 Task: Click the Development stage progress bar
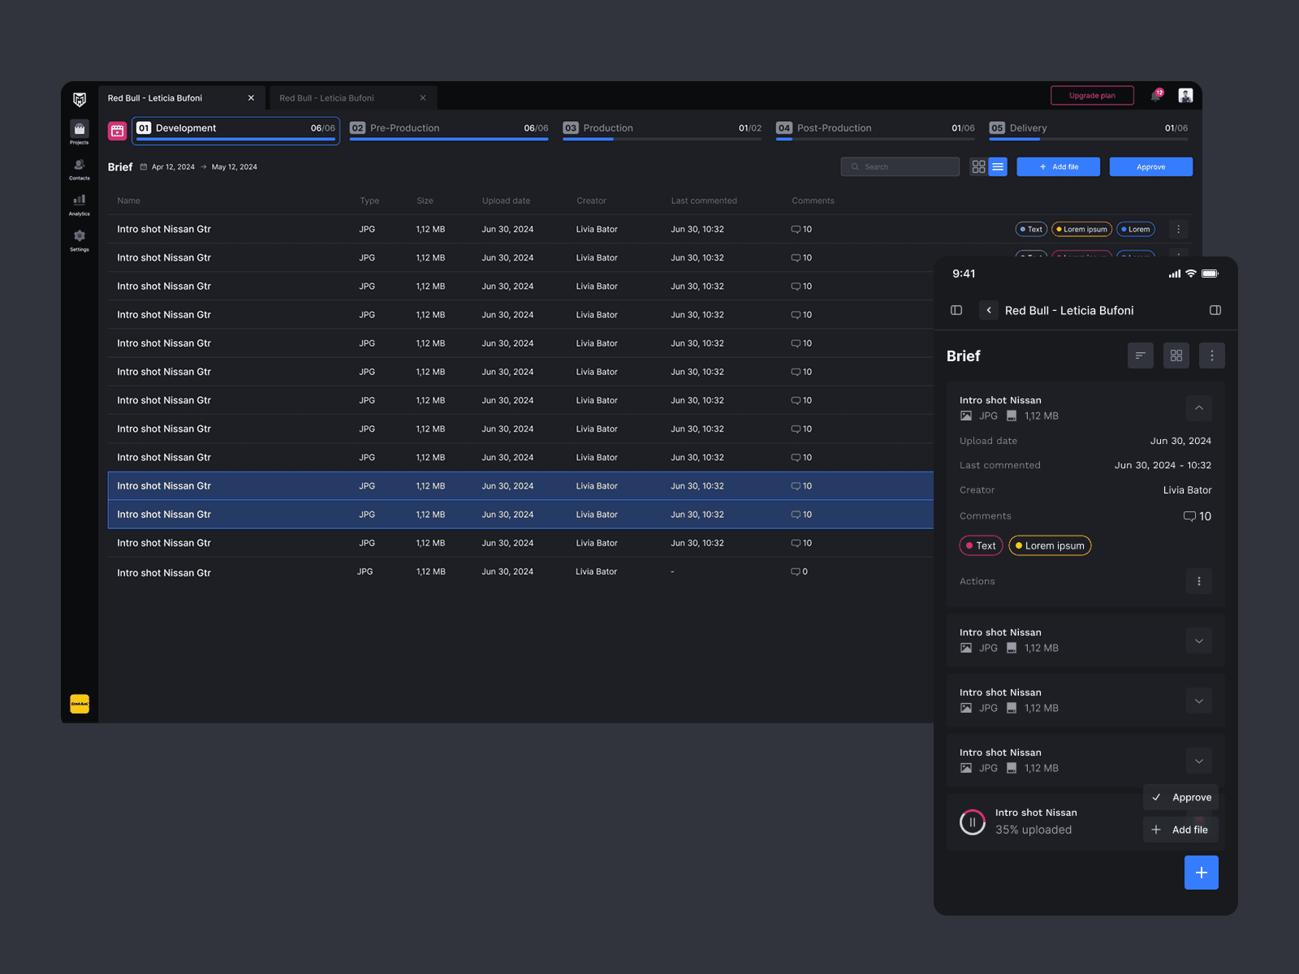235,140
